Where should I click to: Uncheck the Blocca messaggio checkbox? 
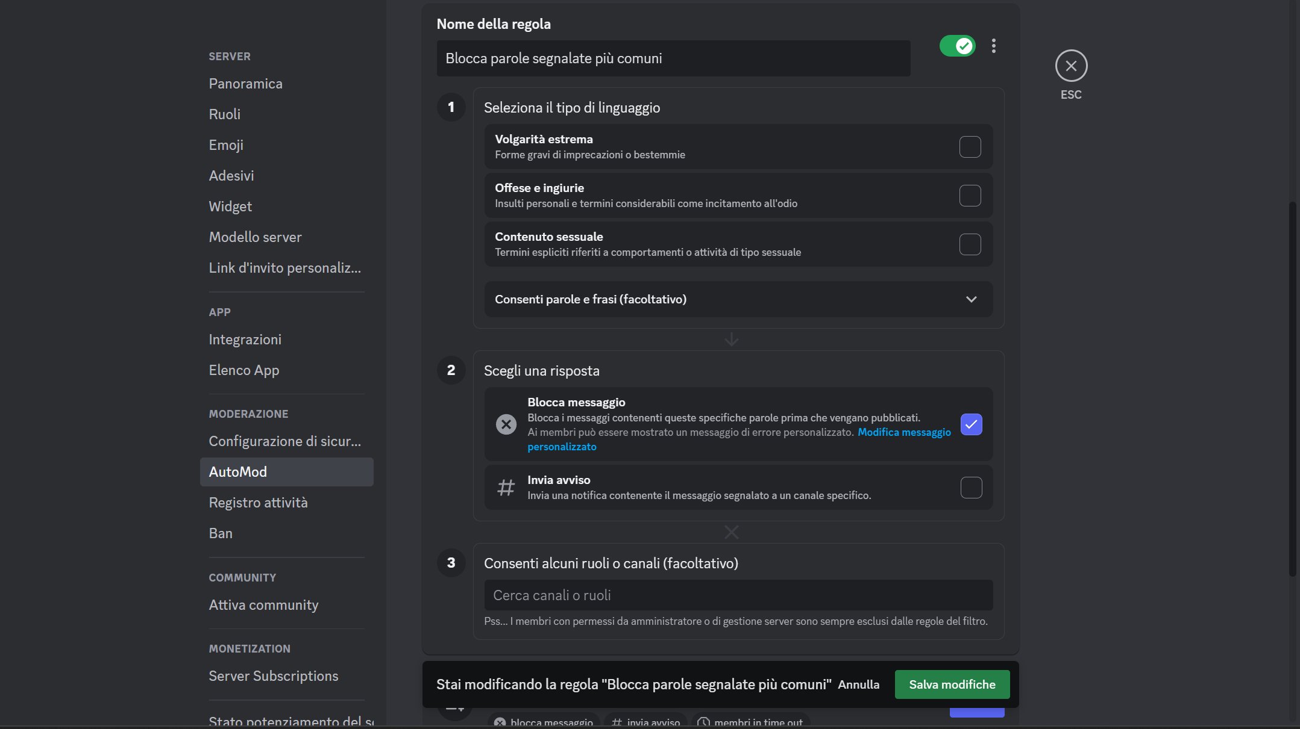tap(971, 424)
